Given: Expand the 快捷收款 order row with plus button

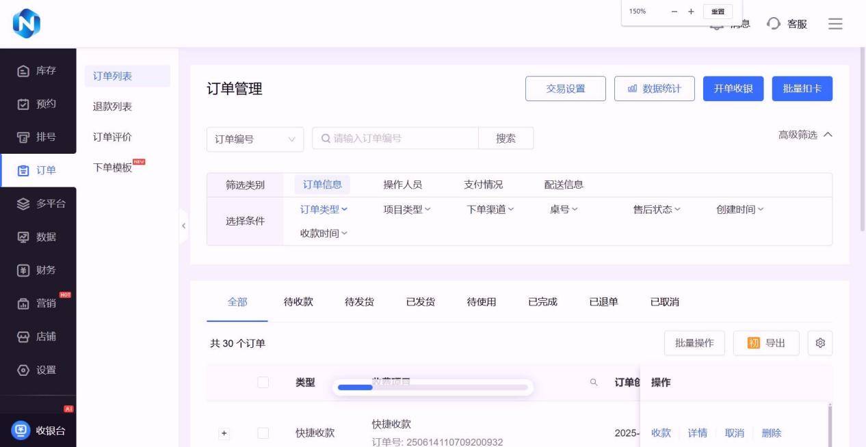Looking at the screenshot, I should click(224, 433).
